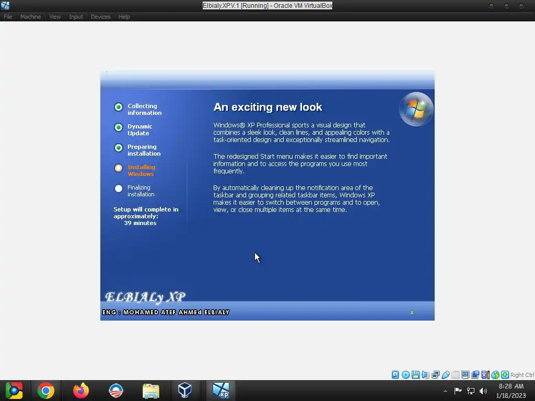Show hidden system tray icons arrow
The width and height of the screenshot is (535, 401).
pyautogui.click(x=445, y=391)
